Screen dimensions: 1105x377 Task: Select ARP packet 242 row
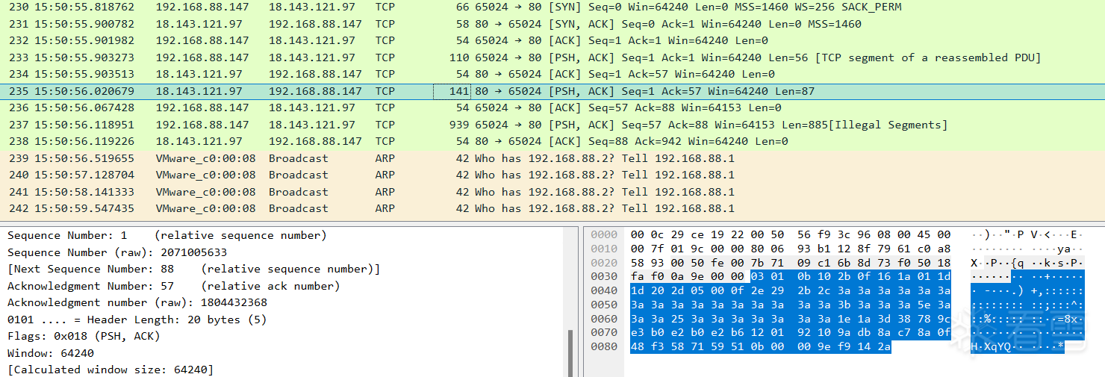tap(552, 208)
